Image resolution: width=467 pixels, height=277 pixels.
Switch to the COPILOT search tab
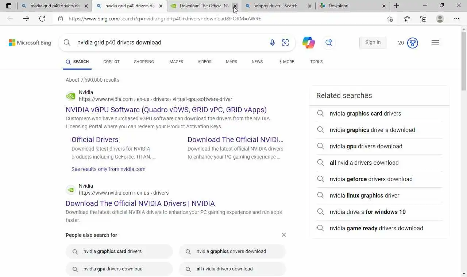[x=111, y=62]
